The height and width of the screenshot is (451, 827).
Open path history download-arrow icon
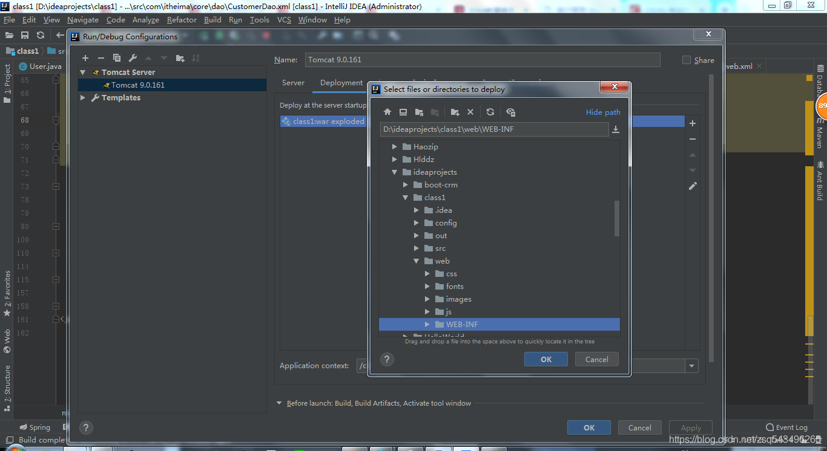point(616,129)
